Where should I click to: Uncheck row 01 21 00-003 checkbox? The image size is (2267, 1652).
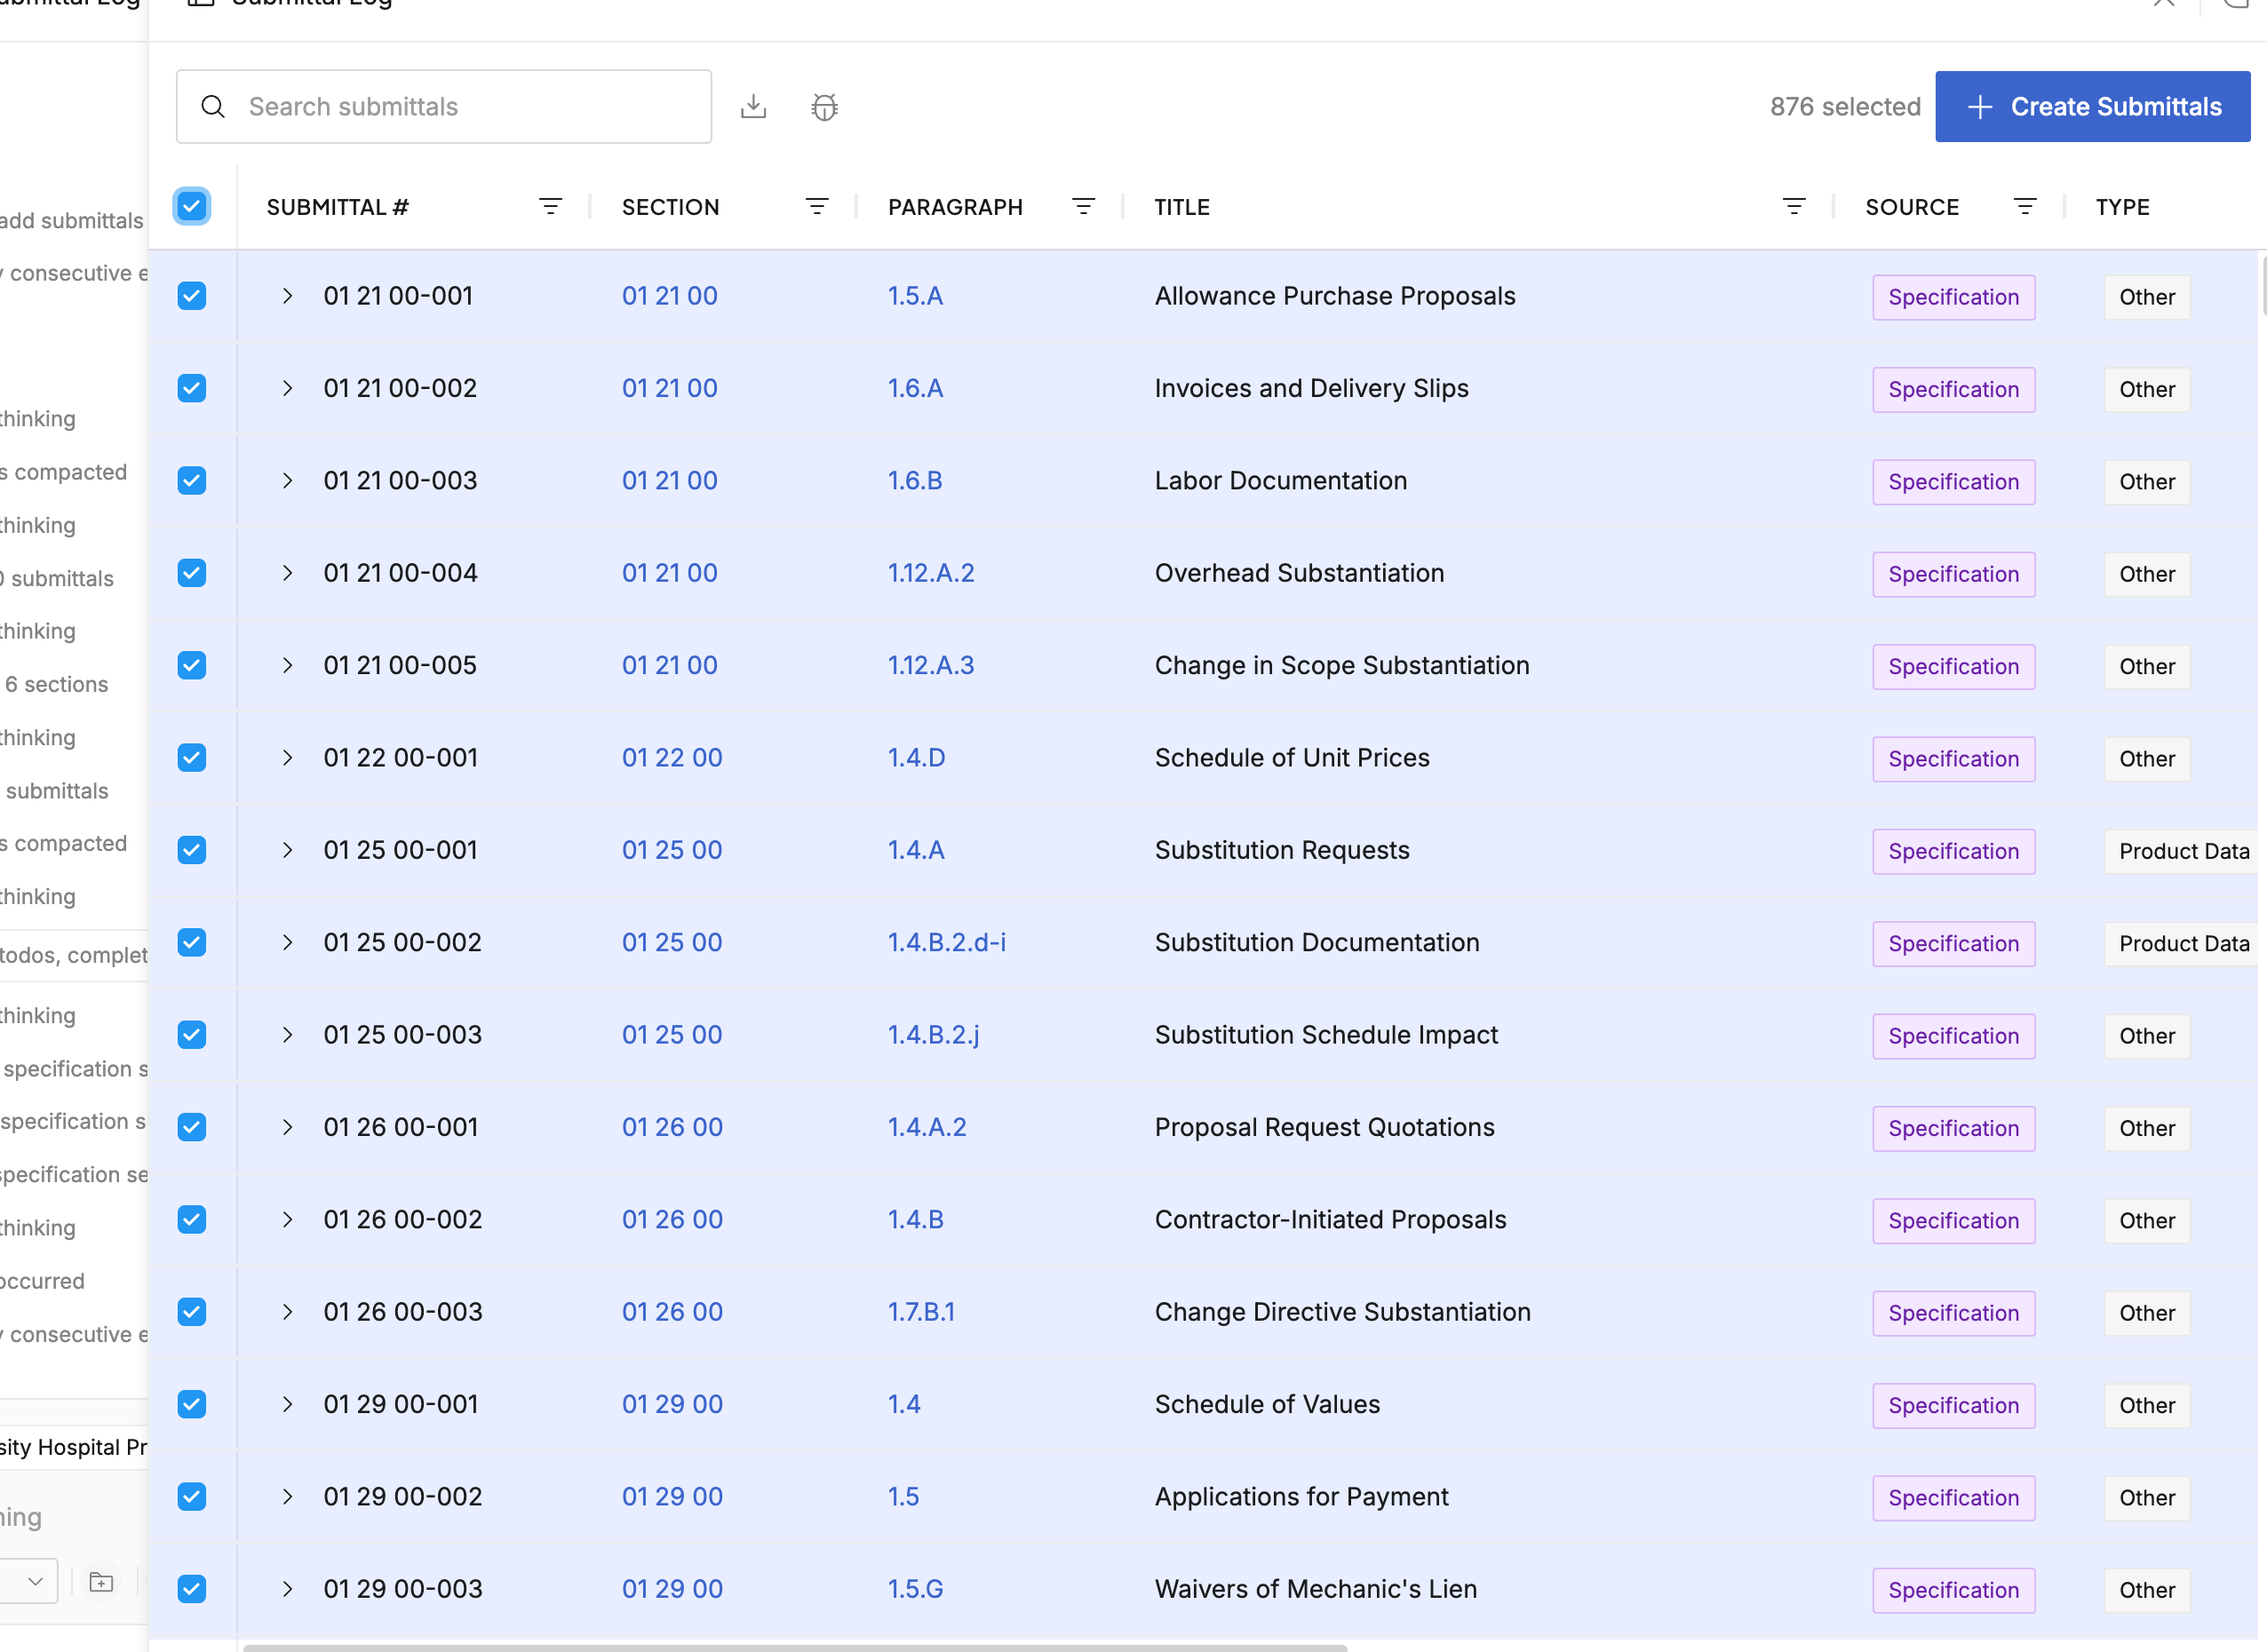[192, 481]
